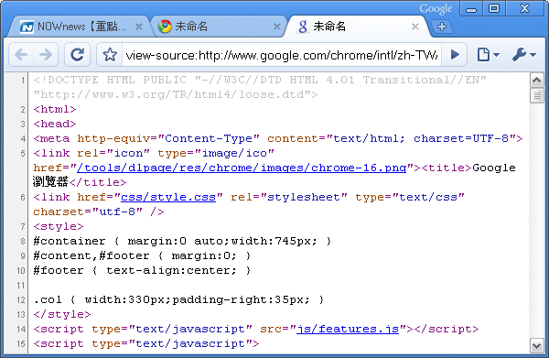Minimize the Chrome window
549x358 pixels.
coord(471,8)
